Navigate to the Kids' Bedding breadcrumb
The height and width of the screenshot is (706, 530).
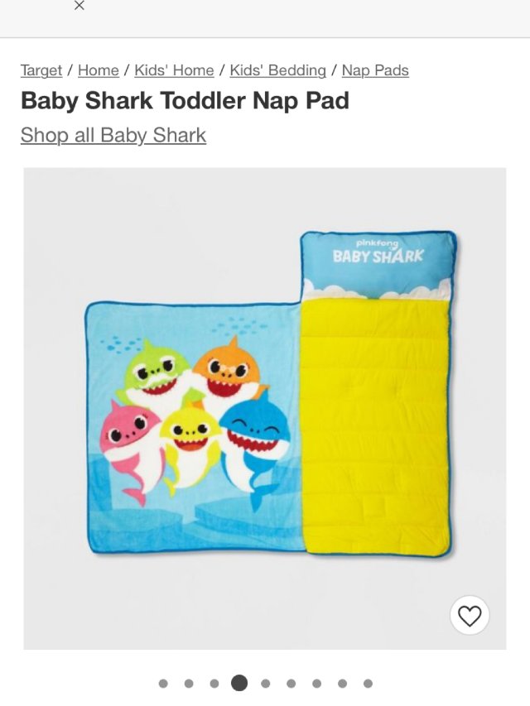pyautogui.click(x=277, y=70)
